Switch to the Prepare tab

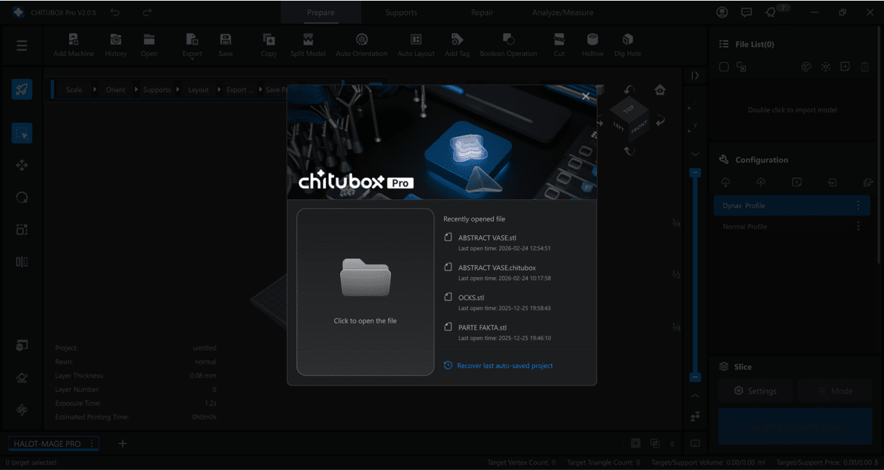321,13
